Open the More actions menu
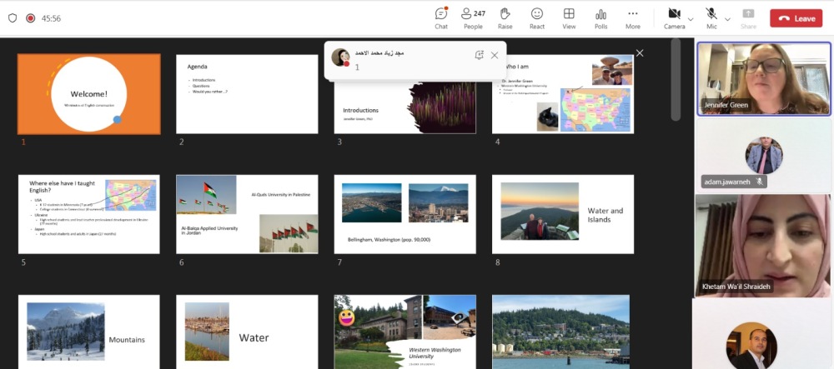 tap(633, 17)
